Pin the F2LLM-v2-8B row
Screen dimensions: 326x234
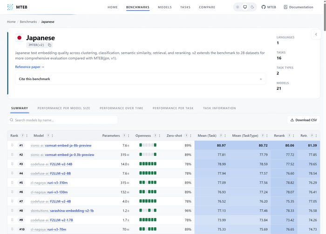click(12, 174)
